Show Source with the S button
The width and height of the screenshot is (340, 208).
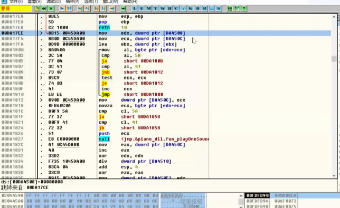coord(219,8)
